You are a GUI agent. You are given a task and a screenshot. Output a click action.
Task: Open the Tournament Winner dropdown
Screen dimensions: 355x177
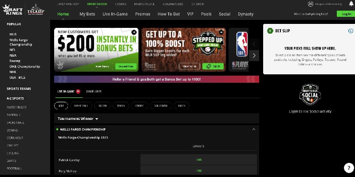click(78, 119)
